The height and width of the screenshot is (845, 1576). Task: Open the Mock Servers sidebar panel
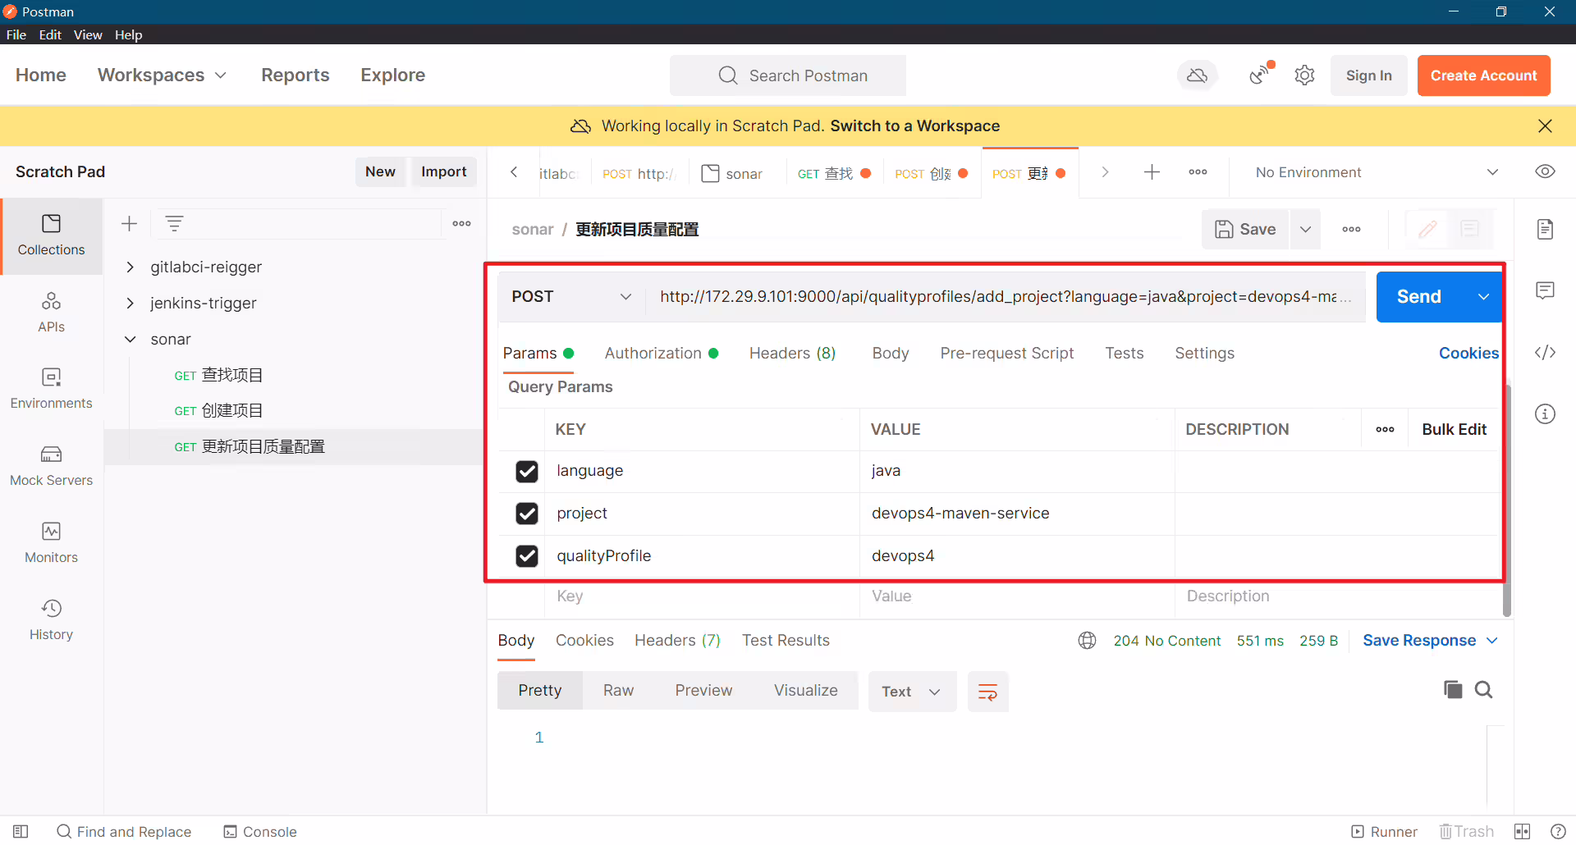(x=51, y=466)
